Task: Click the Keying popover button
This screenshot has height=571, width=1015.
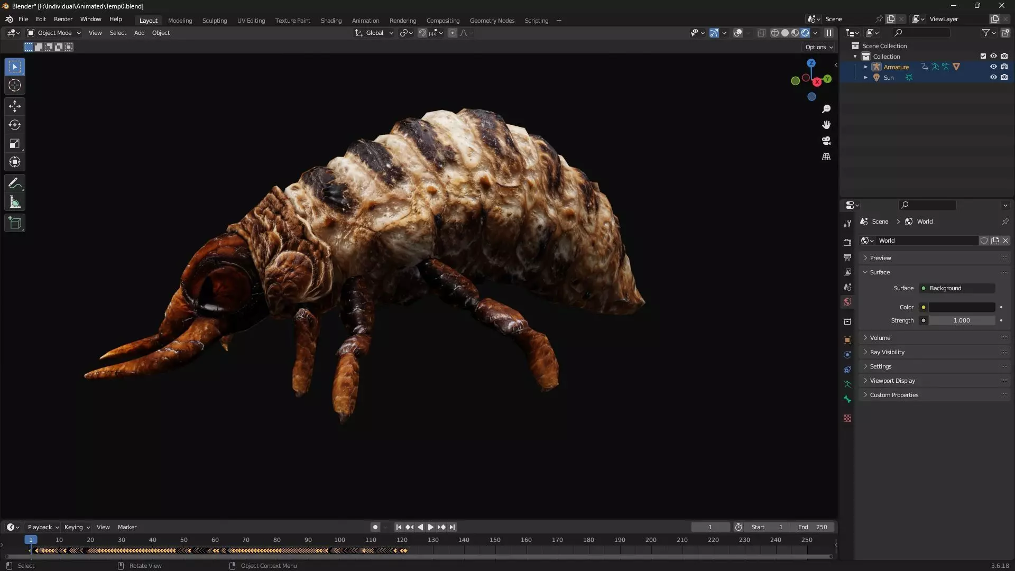Action: point(77,527)
